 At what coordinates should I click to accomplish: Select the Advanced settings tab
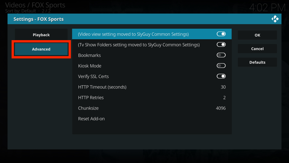point(41,49)
